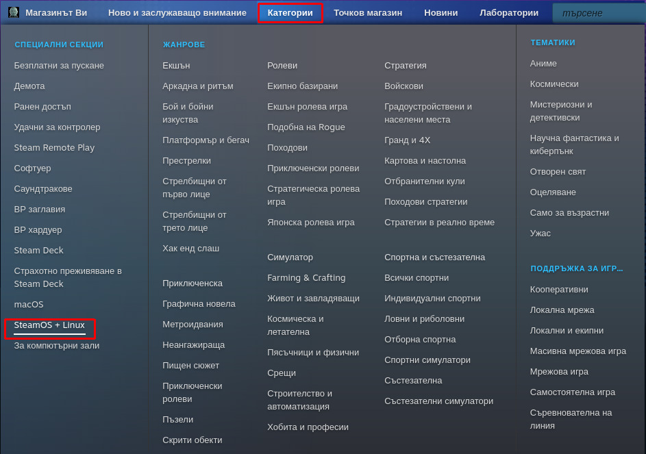Browse Farming & Crafting genre
Screen dimensions: 646x454
306,278
